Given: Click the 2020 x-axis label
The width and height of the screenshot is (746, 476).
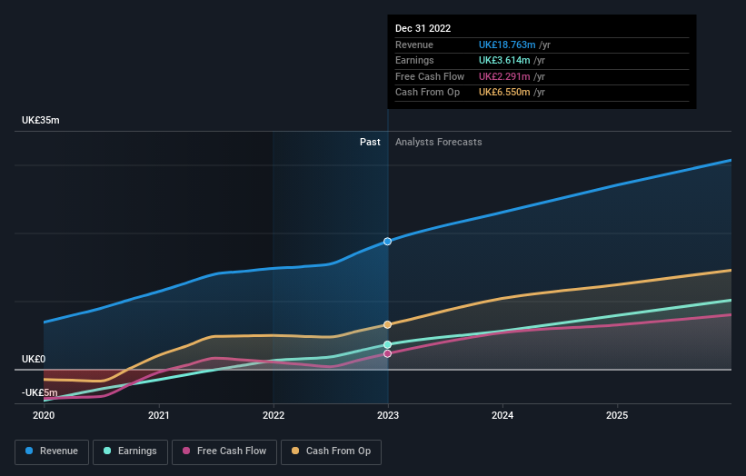Looking at the screenshot, I should click(x=44, y=416).
